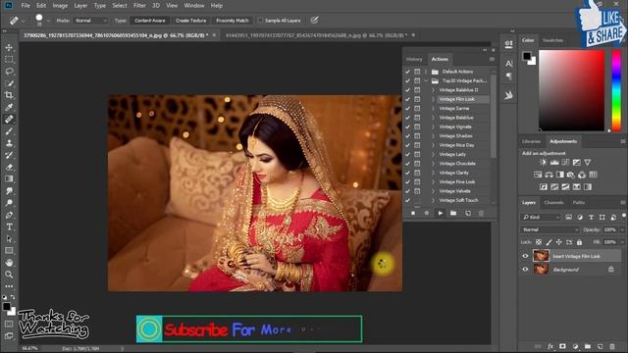Viewport: 628px width, 353px height.
Task: Select the Eyedropper tool
Action: click(x=9, y=107)
